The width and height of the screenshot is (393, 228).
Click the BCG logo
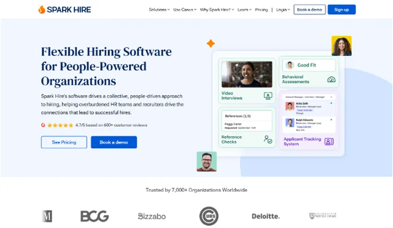coord(95,216)
